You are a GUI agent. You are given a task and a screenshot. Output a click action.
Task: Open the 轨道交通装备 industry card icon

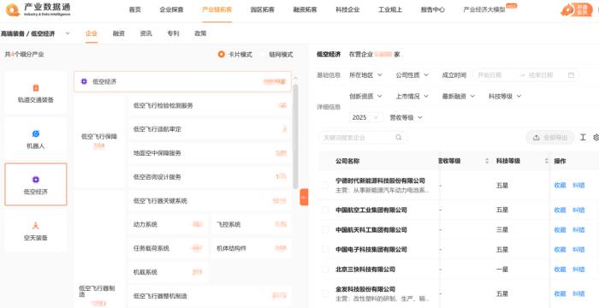pyautogui.click(x=36, y=88)
